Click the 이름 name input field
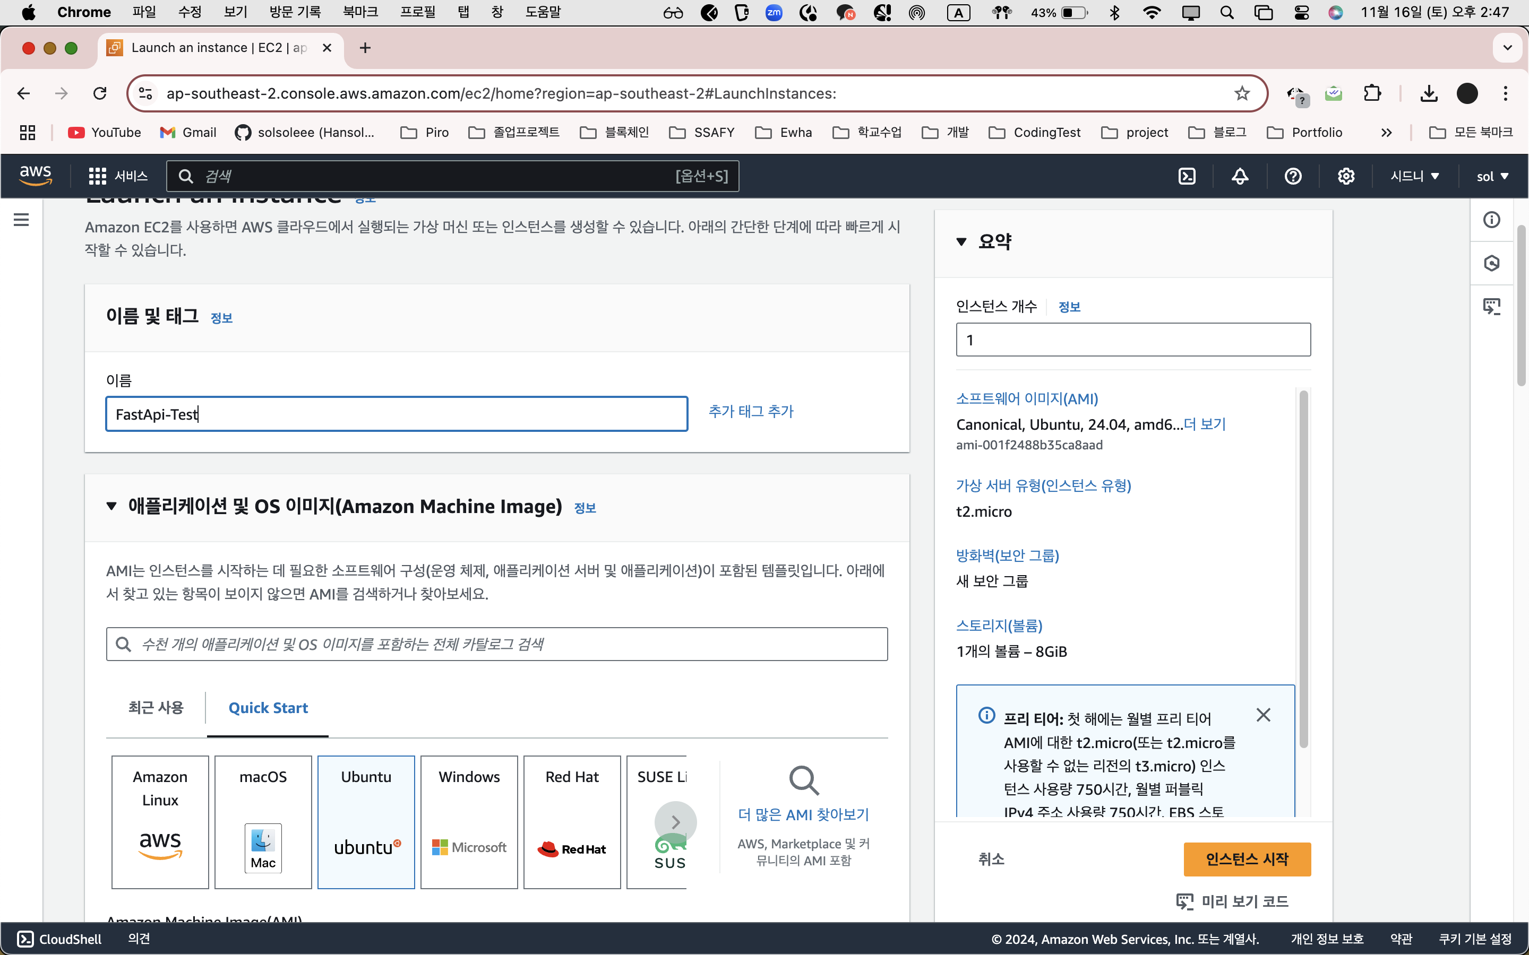1529x955 pixels. (x=397, y=414)
